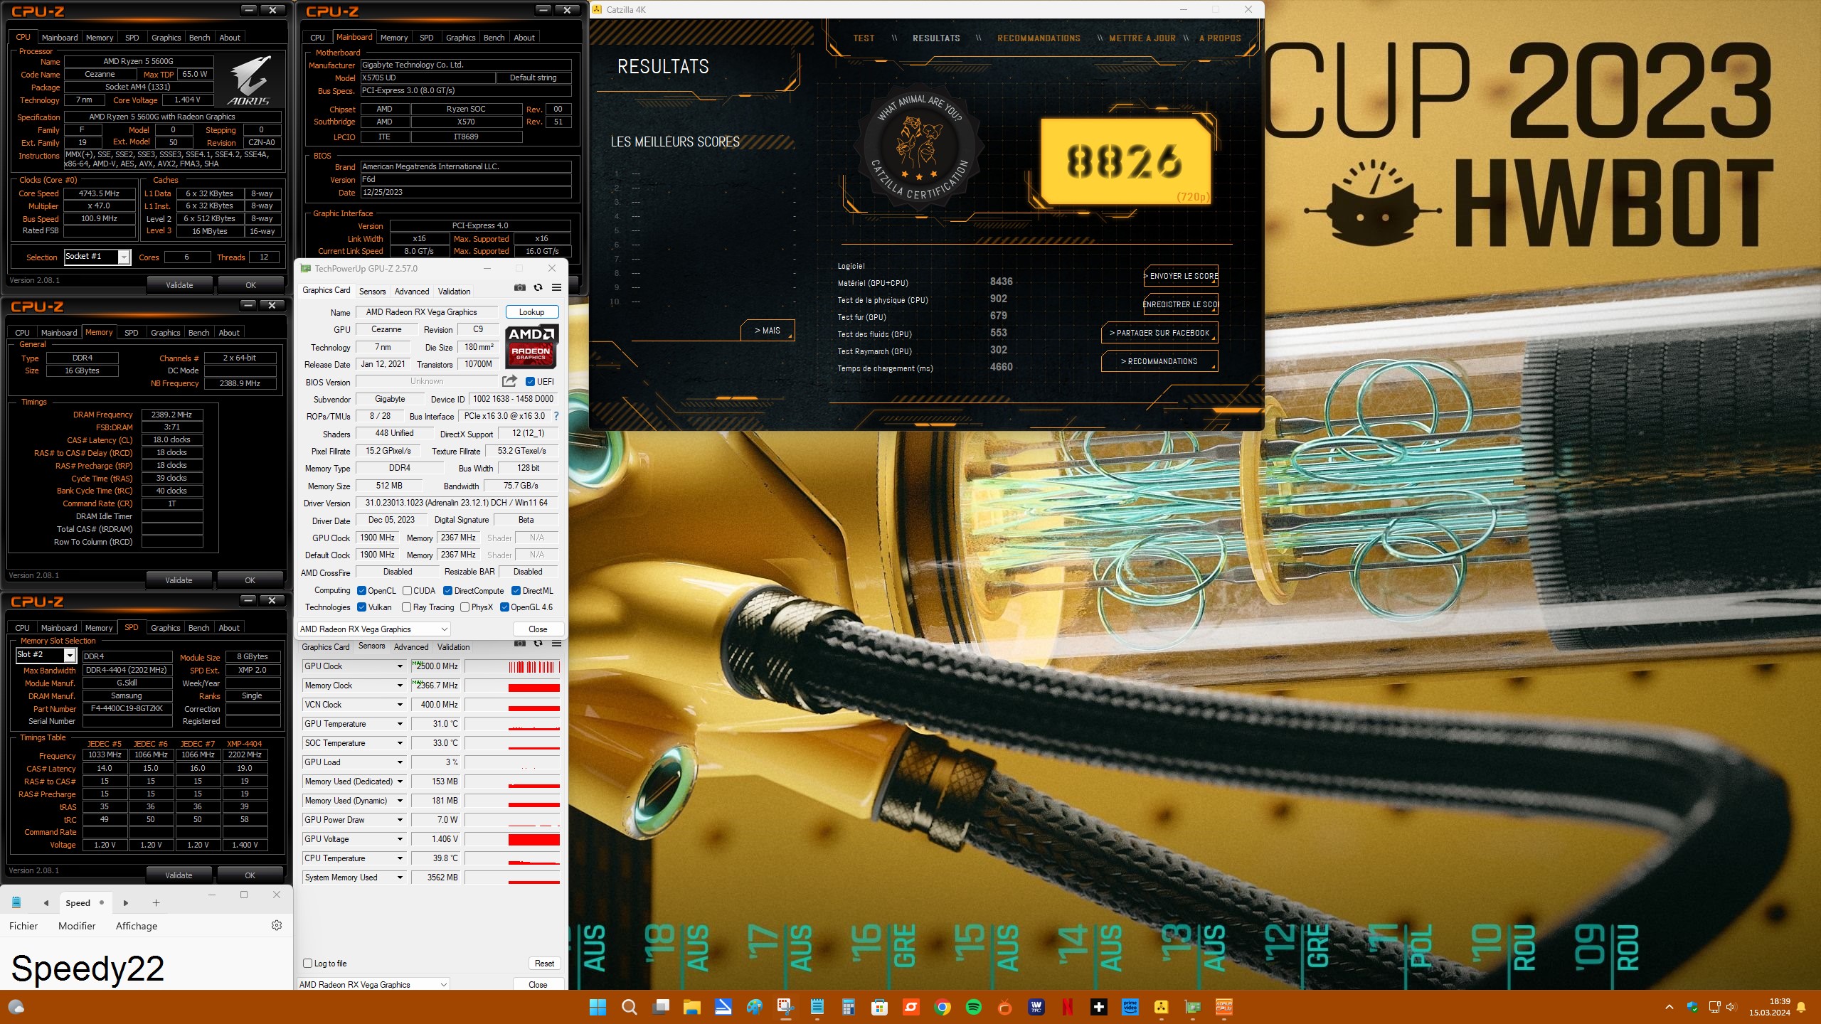Toggle the DirectML checkbox
This screenshot has width=1821, height=1024.
[x=516, y=591]
